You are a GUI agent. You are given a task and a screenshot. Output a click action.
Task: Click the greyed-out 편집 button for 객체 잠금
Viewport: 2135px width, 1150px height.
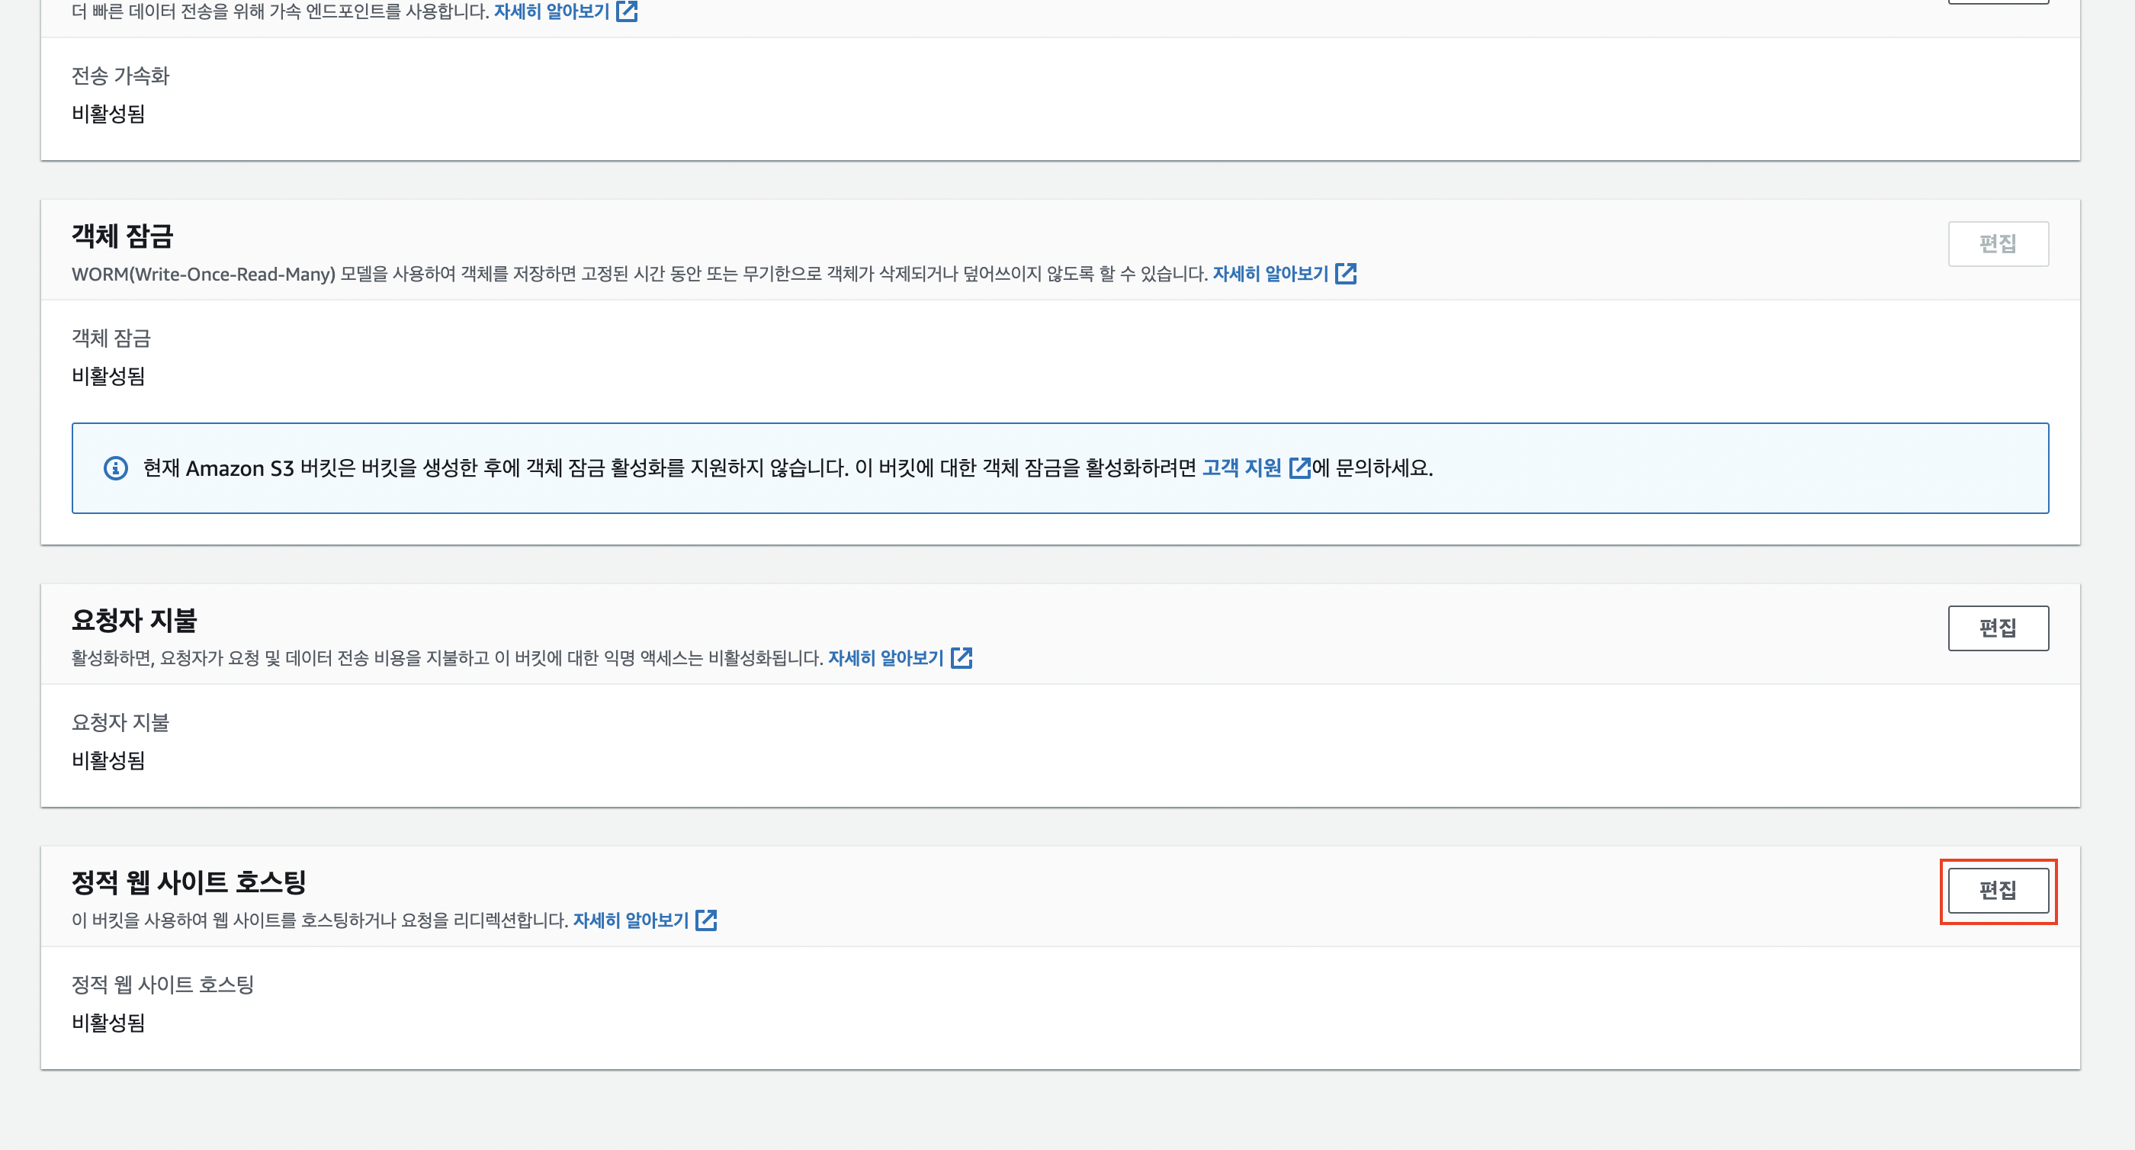(1998, 244)
